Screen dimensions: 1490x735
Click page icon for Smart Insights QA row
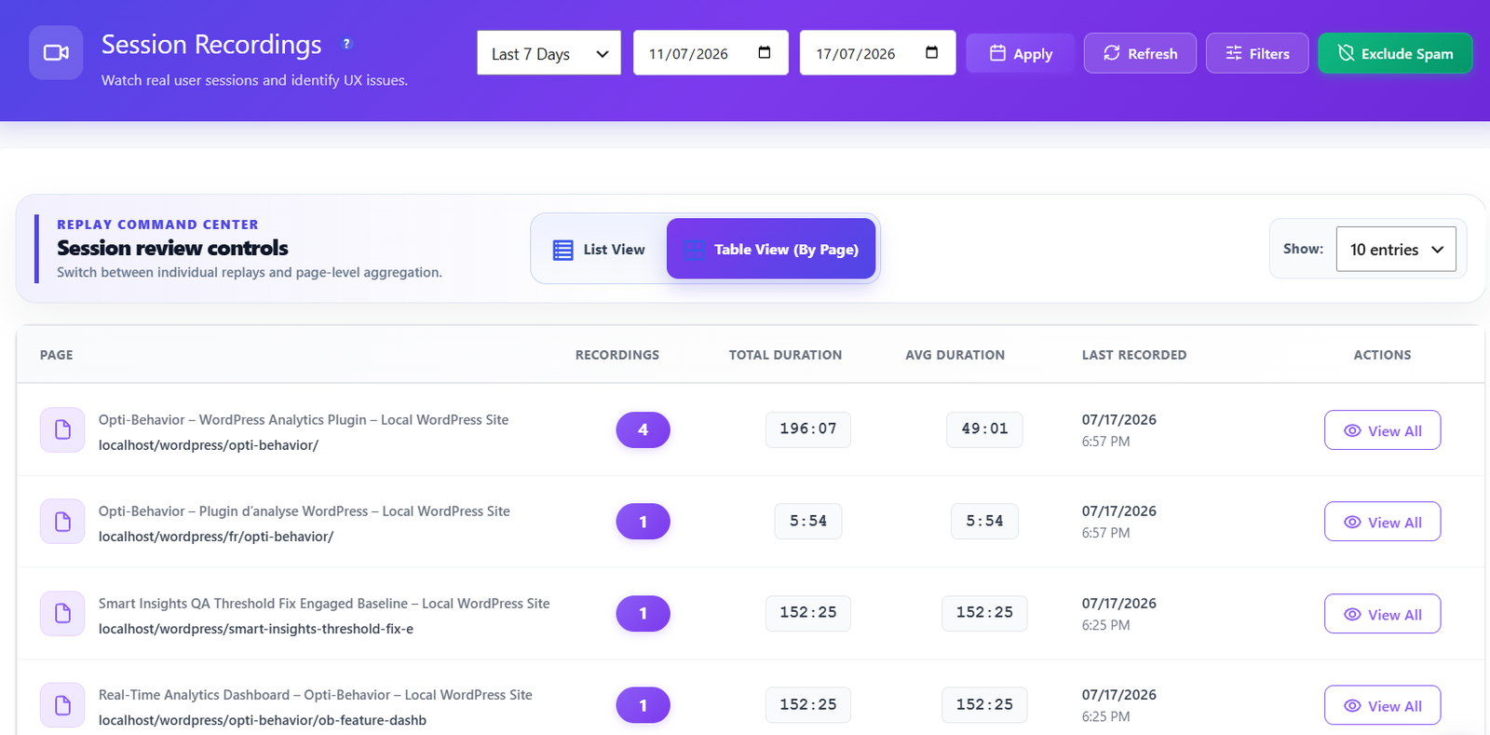(62, 613)
